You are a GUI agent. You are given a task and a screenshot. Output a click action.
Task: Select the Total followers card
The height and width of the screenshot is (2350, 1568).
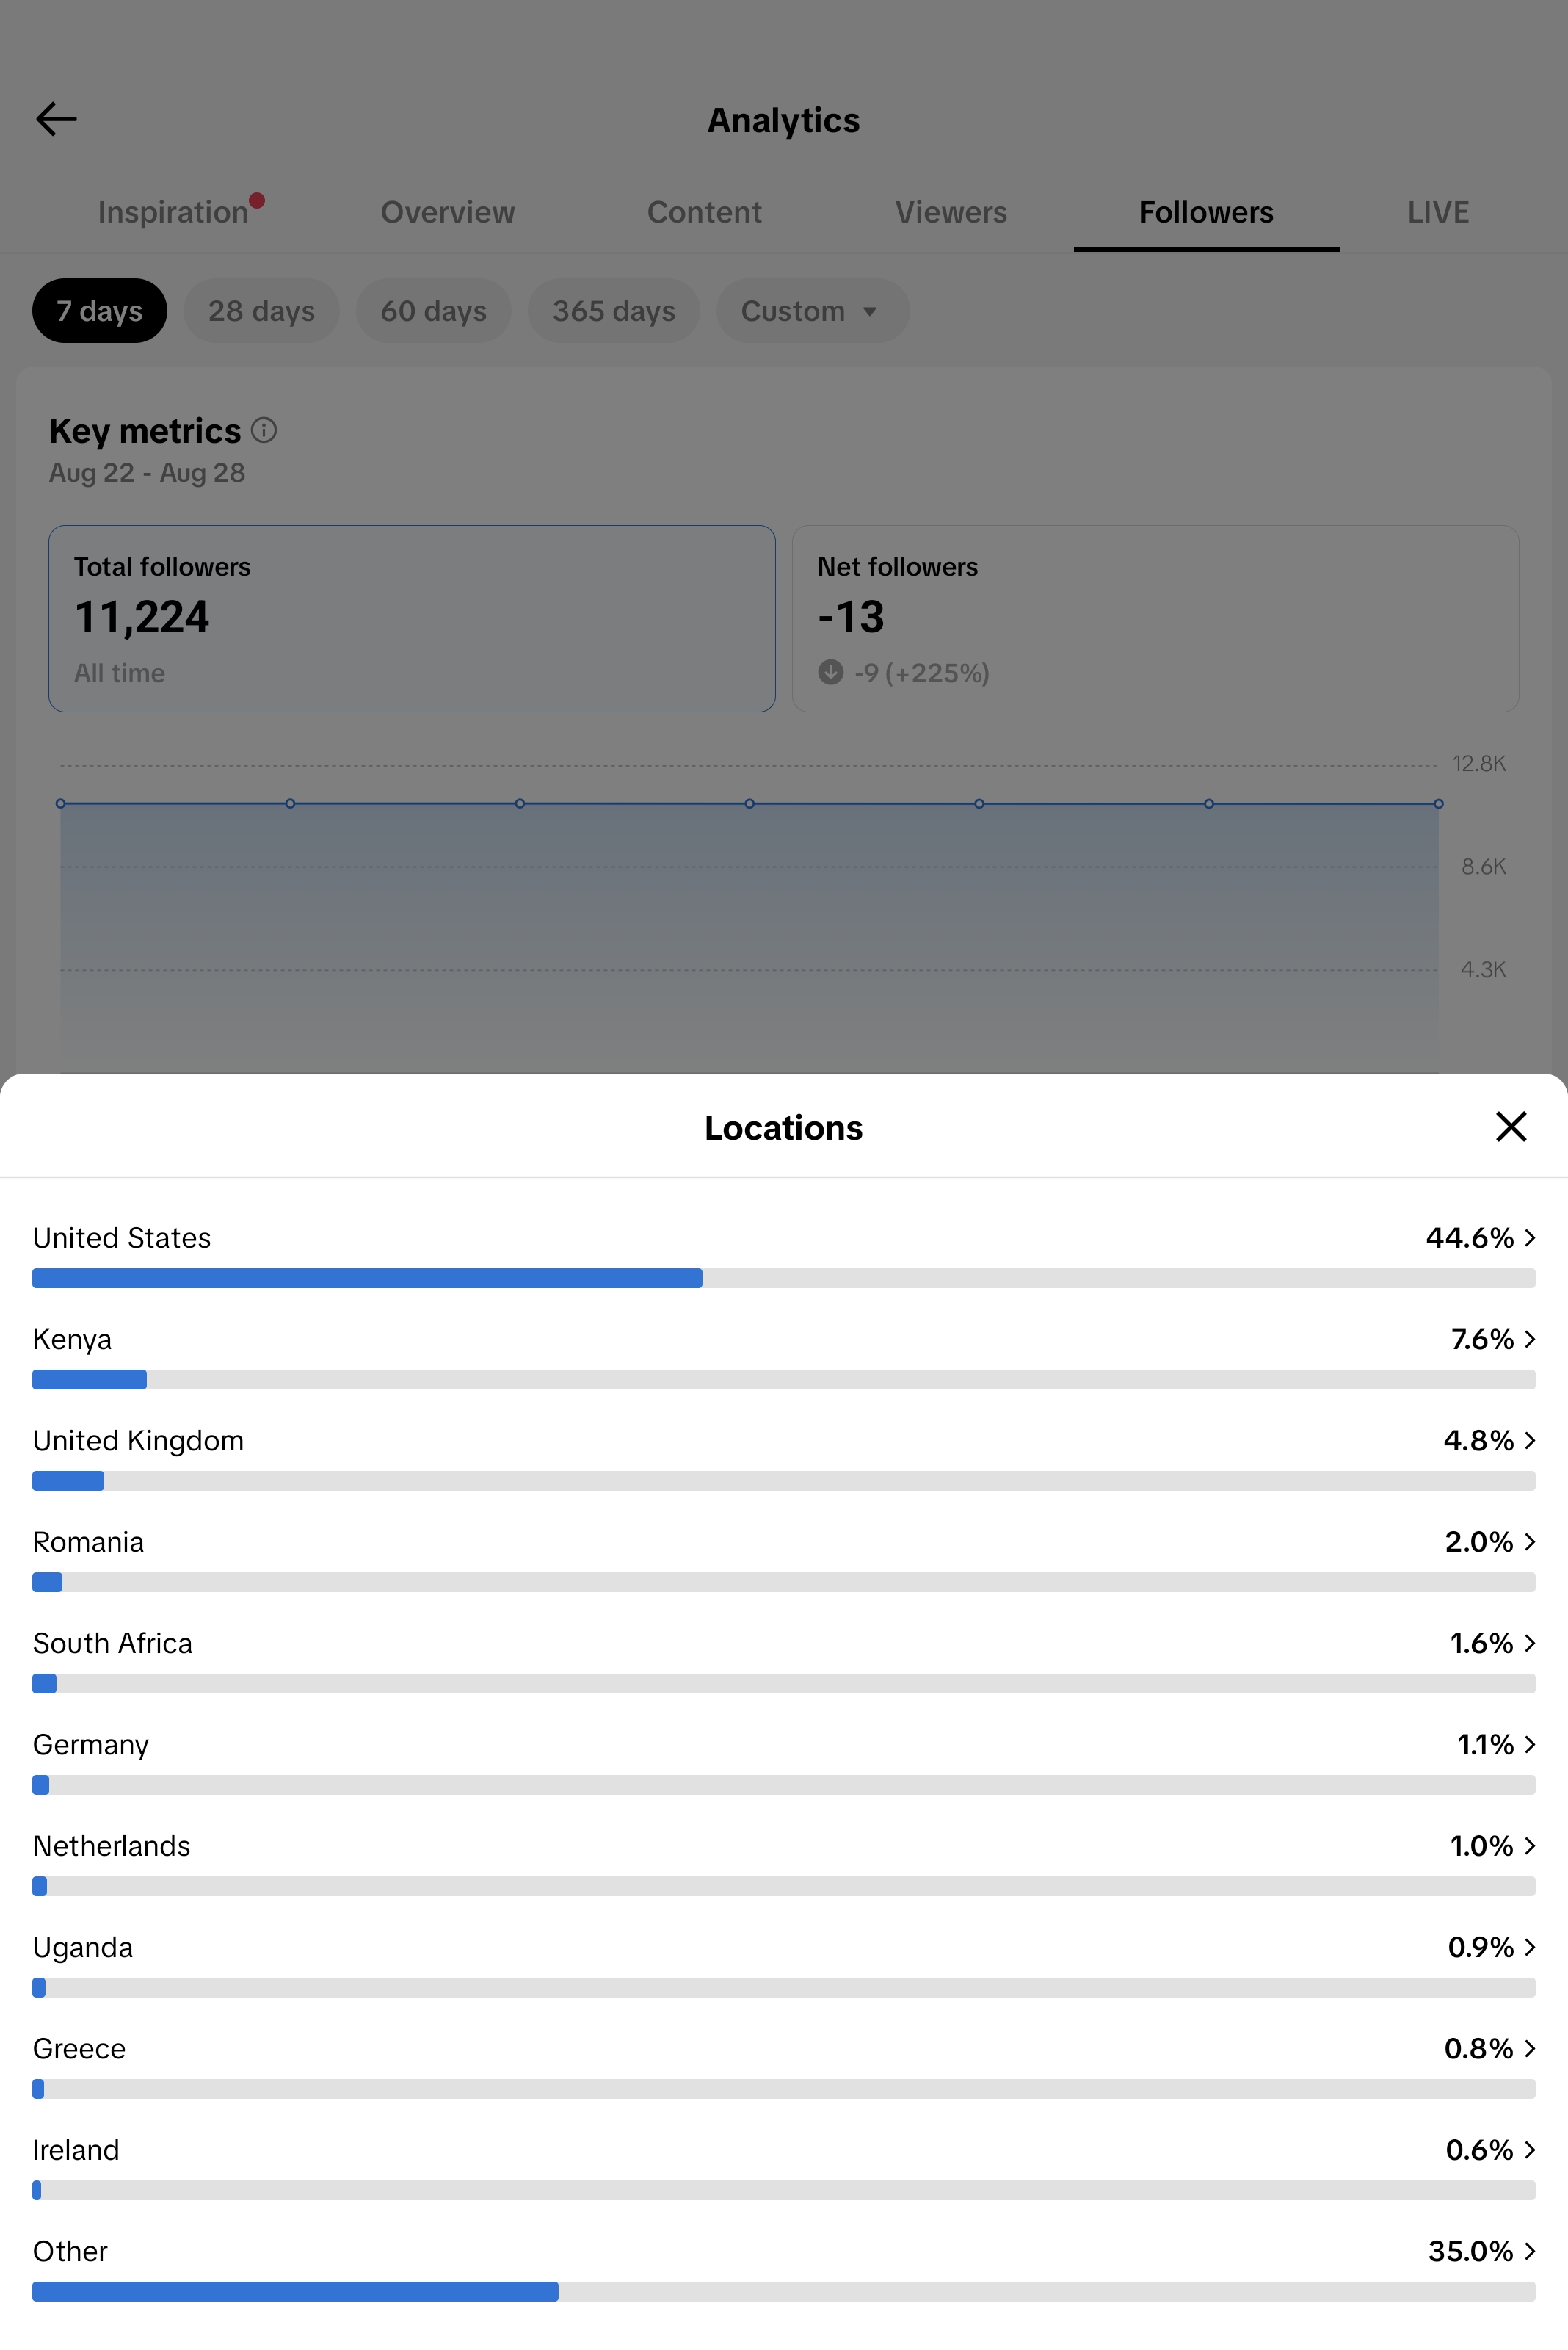coord(412,618)
